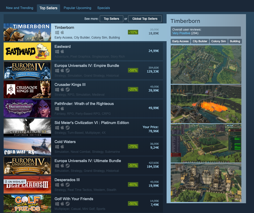Switch to New and Trending tab

tap(20, 8)
